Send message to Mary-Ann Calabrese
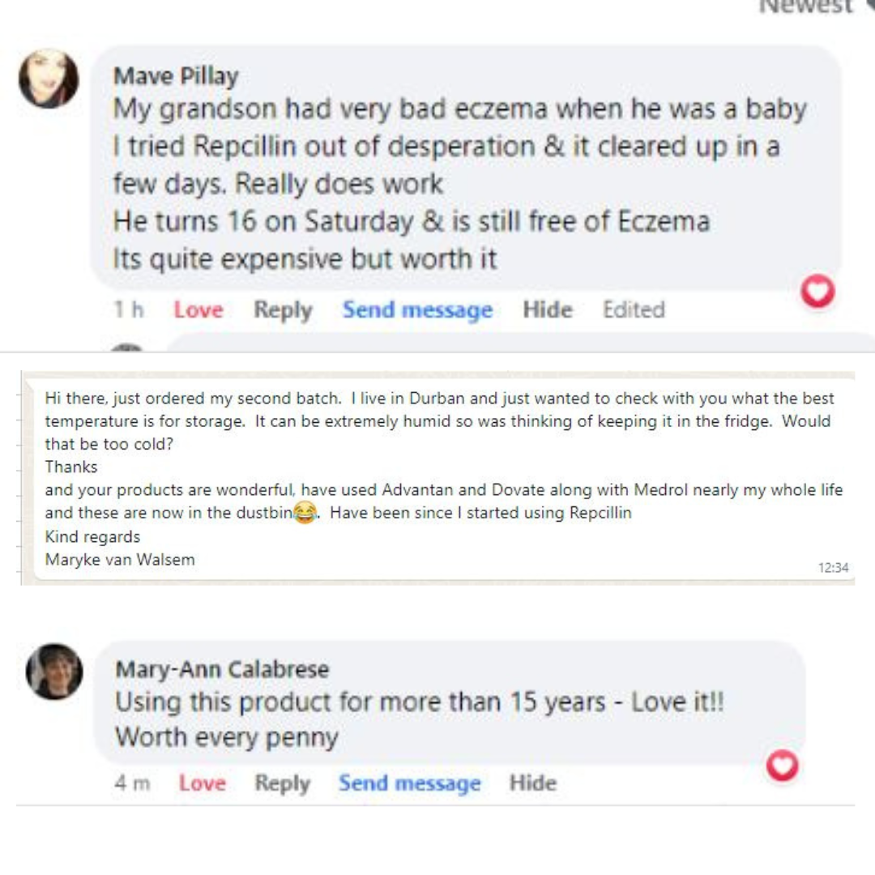The height and width of the screenshot is (875, 875). [x=409, y=783]
